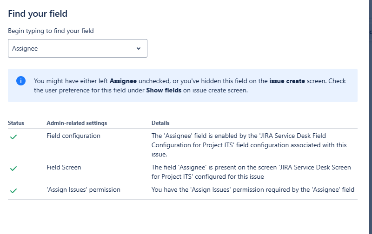Click the 'Assign Issues' permission row label

click(x=84, y=189)
